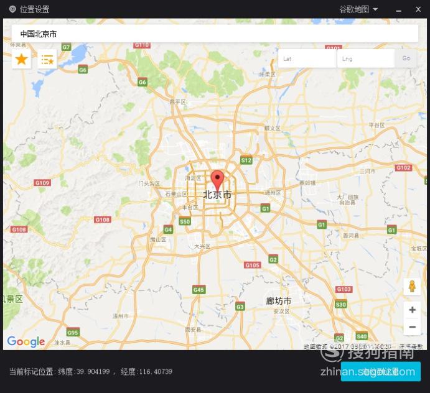Click the 房山区 map label
Screen dimensions: 430x393
(158, 239)
